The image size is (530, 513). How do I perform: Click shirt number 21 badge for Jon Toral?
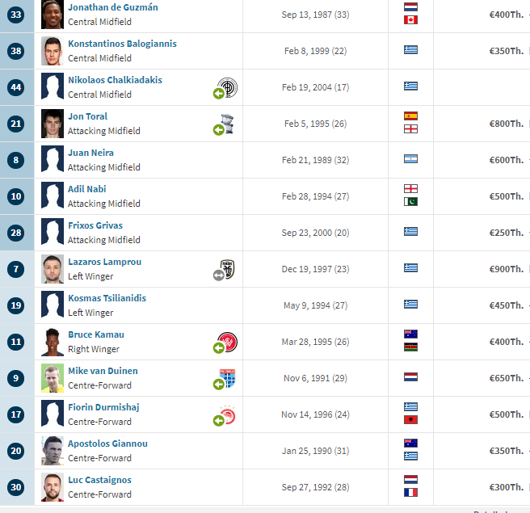16,124
